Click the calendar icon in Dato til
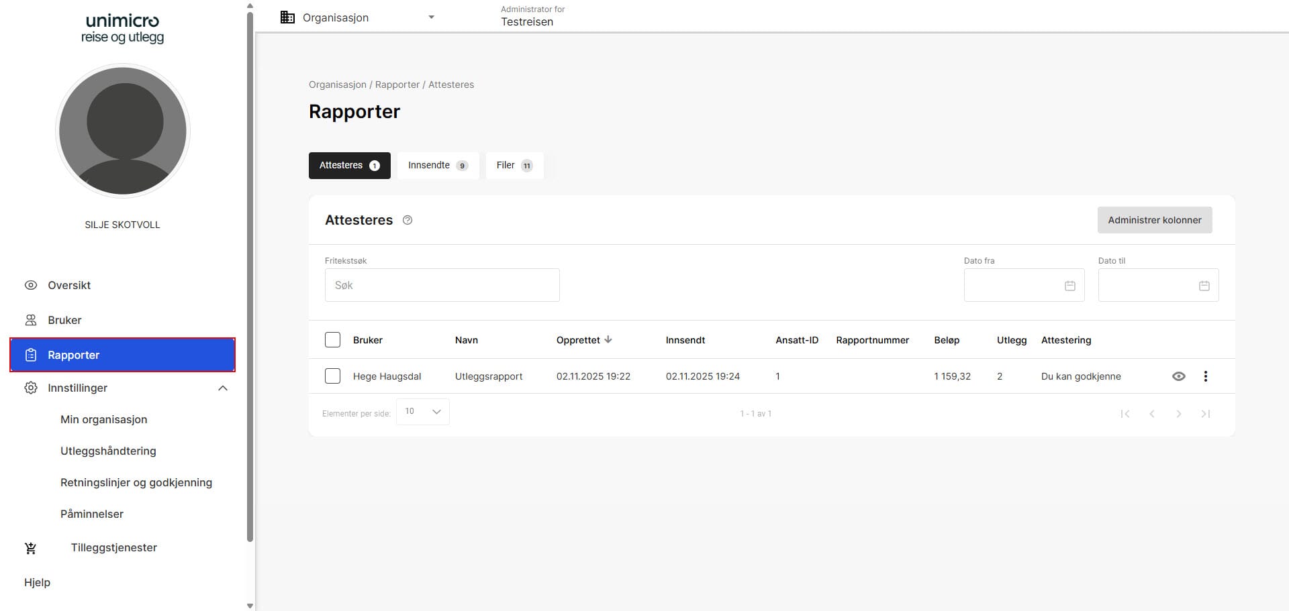Viewport: 1289px width, 611px height. 1204,286
